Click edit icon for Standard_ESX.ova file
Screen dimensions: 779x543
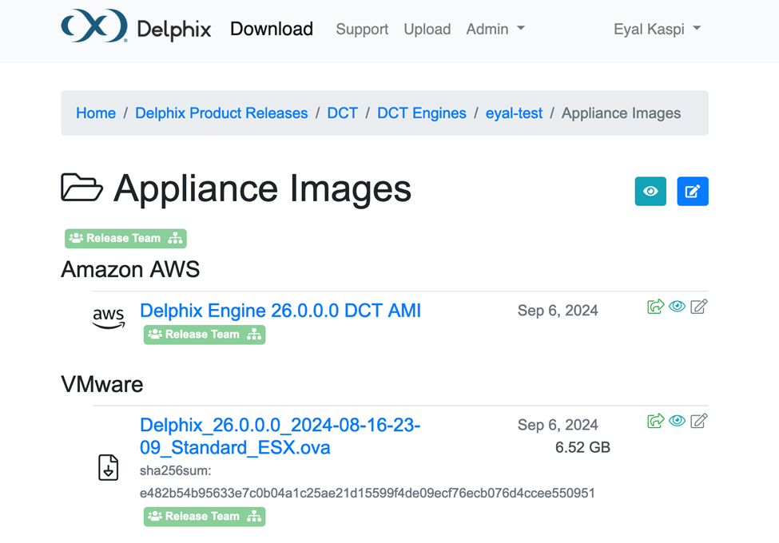(x=698, y=421)
